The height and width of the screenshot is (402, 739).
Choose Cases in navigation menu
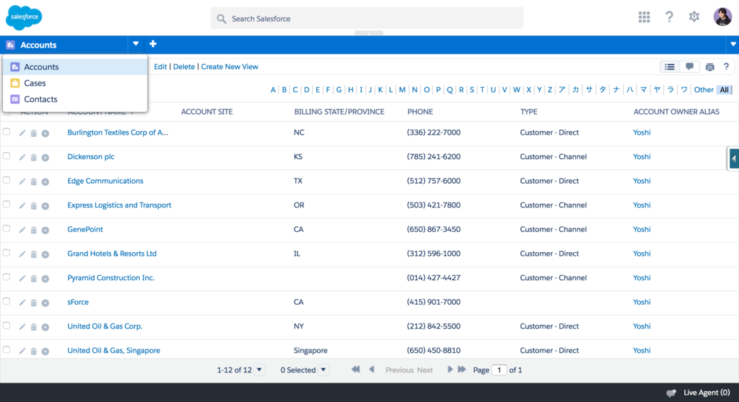tap(75, 83)
